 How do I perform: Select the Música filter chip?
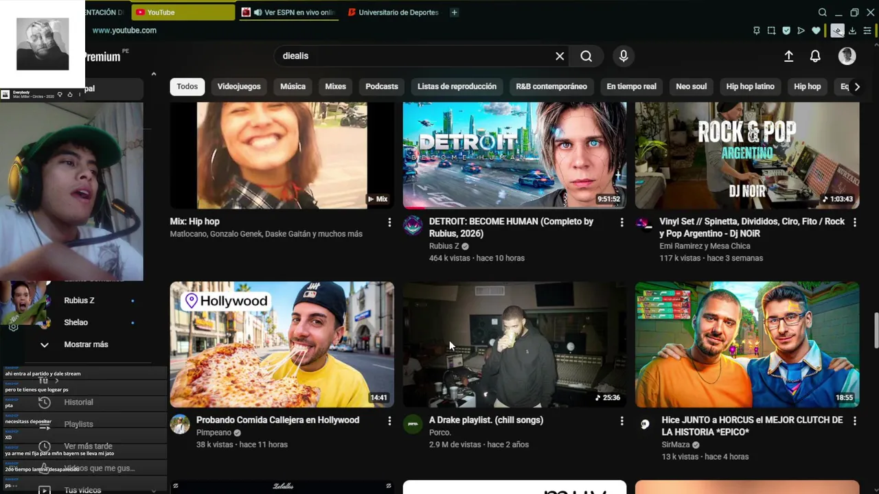click(293, 86)
